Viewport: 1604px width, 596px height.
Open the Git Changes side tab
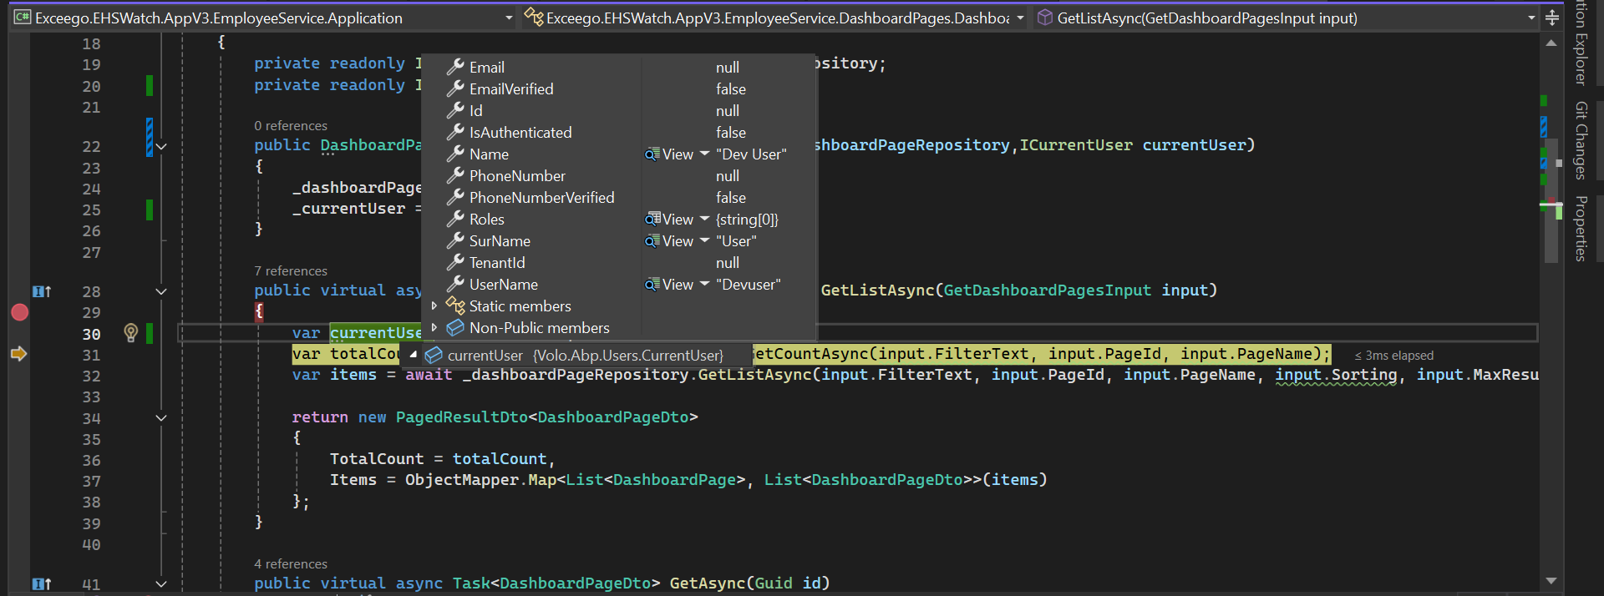[x=1581, y=140]
